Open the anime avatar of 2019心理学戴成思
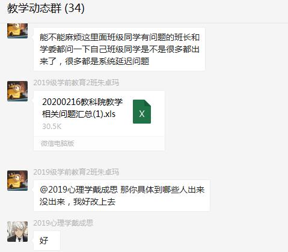Screen dimensions: 288x252 [x=17, y=232]
